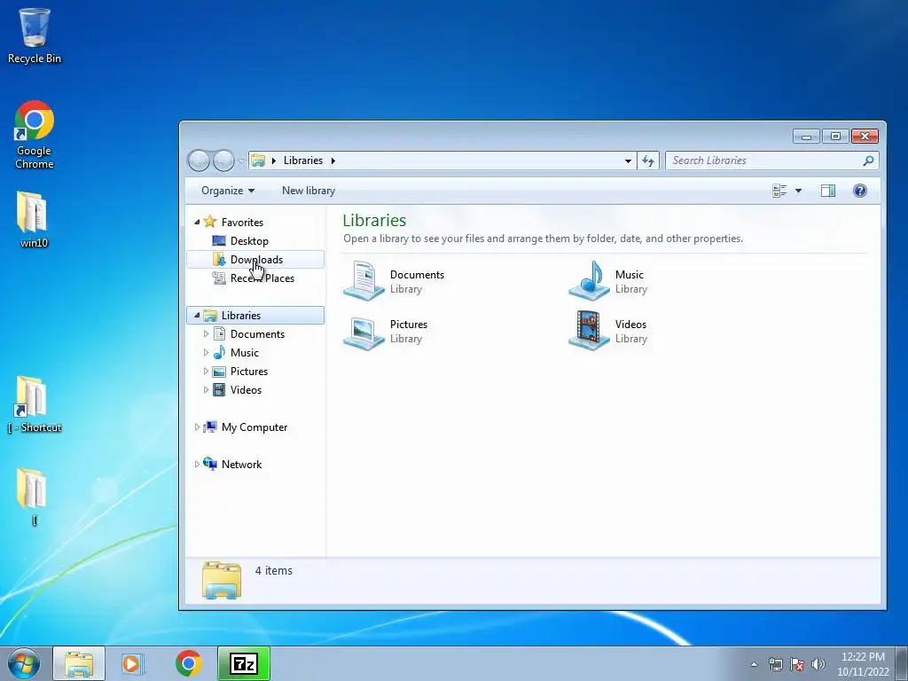Click the '4 items' text in details pane
Viewport: 908px width, 681px height.
tap(273, 570)
